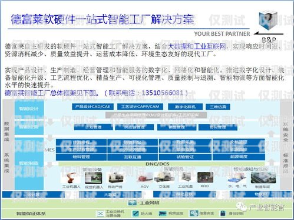Image resolution: width=294 pixels, height=220 pixels.
Task: Click the firewall icon in bottom bar
Action: [x=136, y=214]
